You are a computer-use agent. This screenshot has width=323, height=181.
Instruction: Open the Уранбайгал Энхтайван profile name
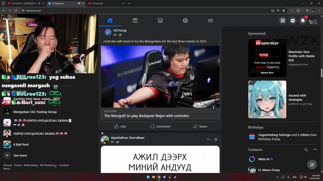point(127,138)
